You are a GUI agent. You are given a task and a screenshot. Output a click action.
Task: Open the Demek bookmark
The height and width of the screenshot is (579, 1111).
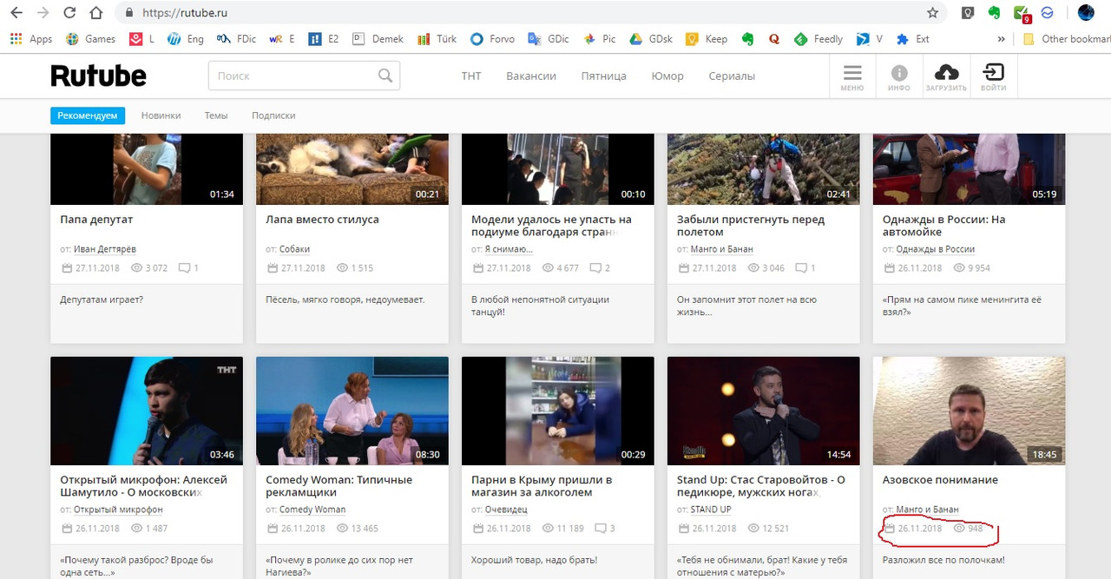(x=378, y=39)
